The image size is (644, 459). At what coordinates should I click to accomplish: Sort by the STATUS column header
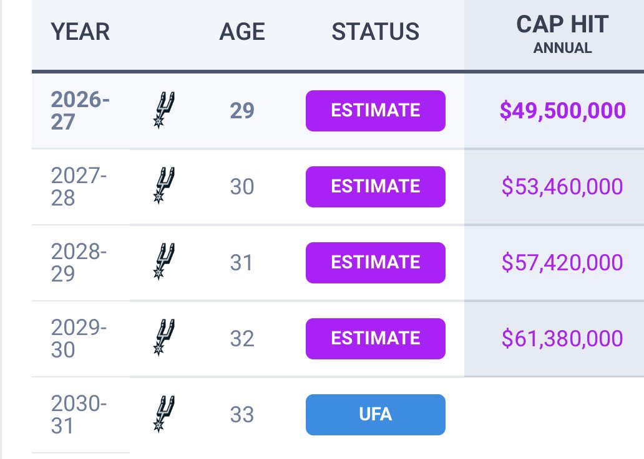376,32
